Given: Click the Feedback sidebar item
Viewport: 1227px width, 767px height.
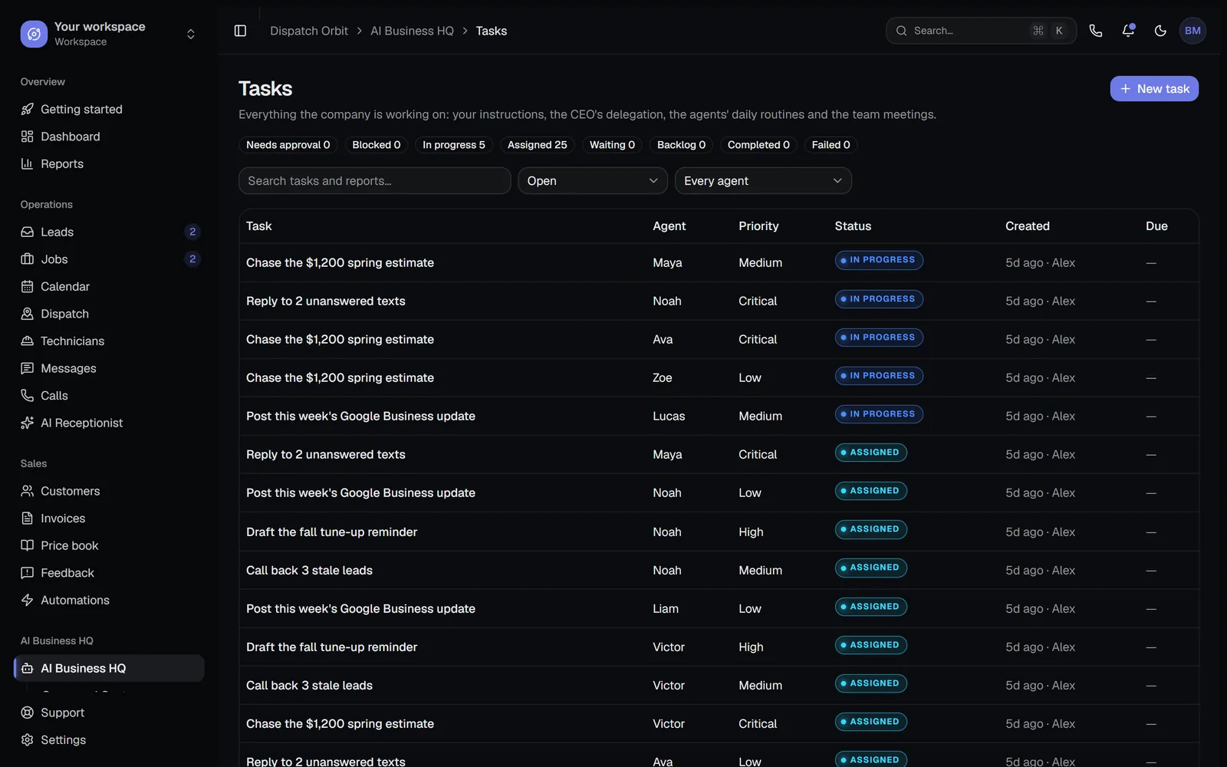Looking at the screenshot, I should pyautogui.click(x=109, y=573).
